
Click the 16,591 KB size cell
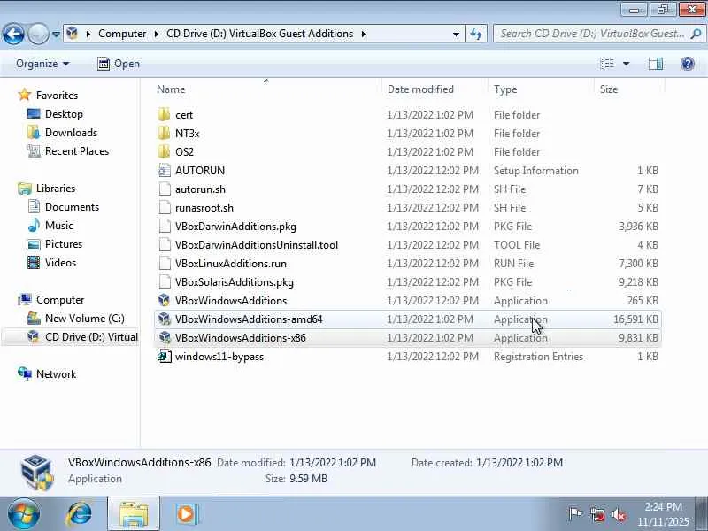635,319
